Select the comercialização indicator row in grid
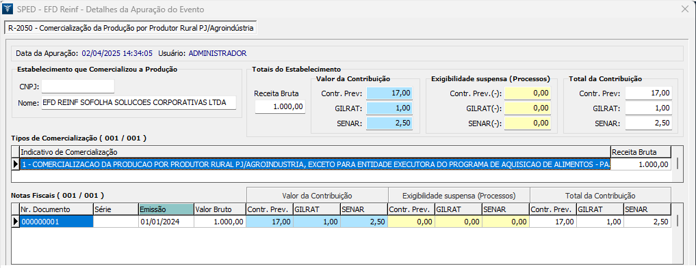This screenshot has width=696, height=268. pos(315,164)
